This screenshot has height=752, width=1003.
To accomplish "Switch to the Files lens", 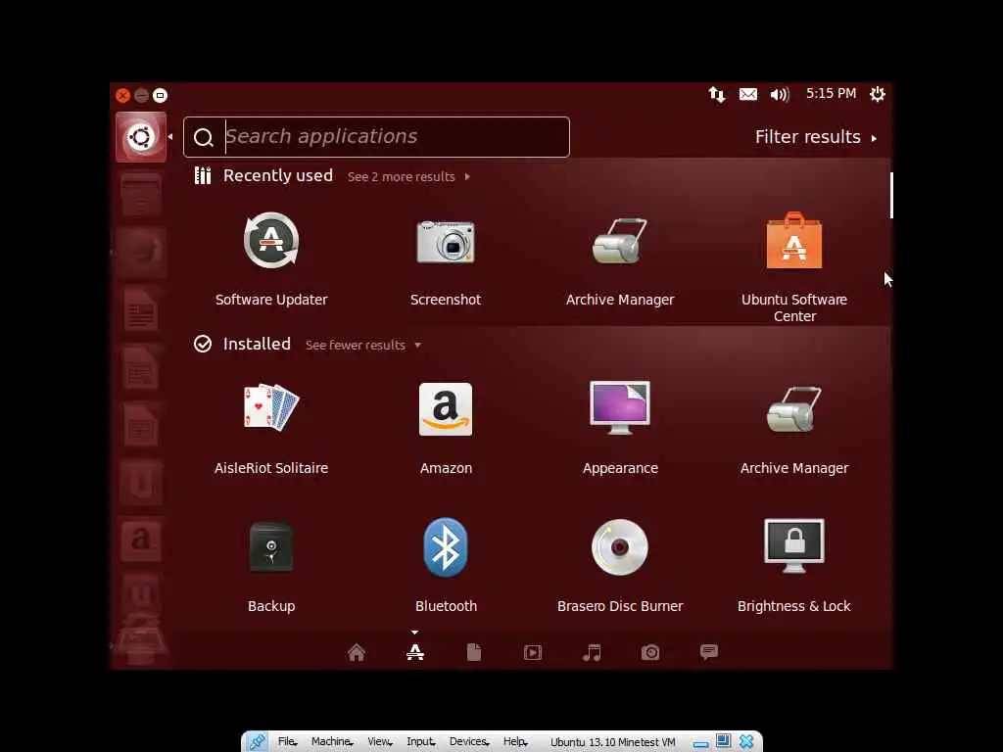I will (x=474, y=652).
